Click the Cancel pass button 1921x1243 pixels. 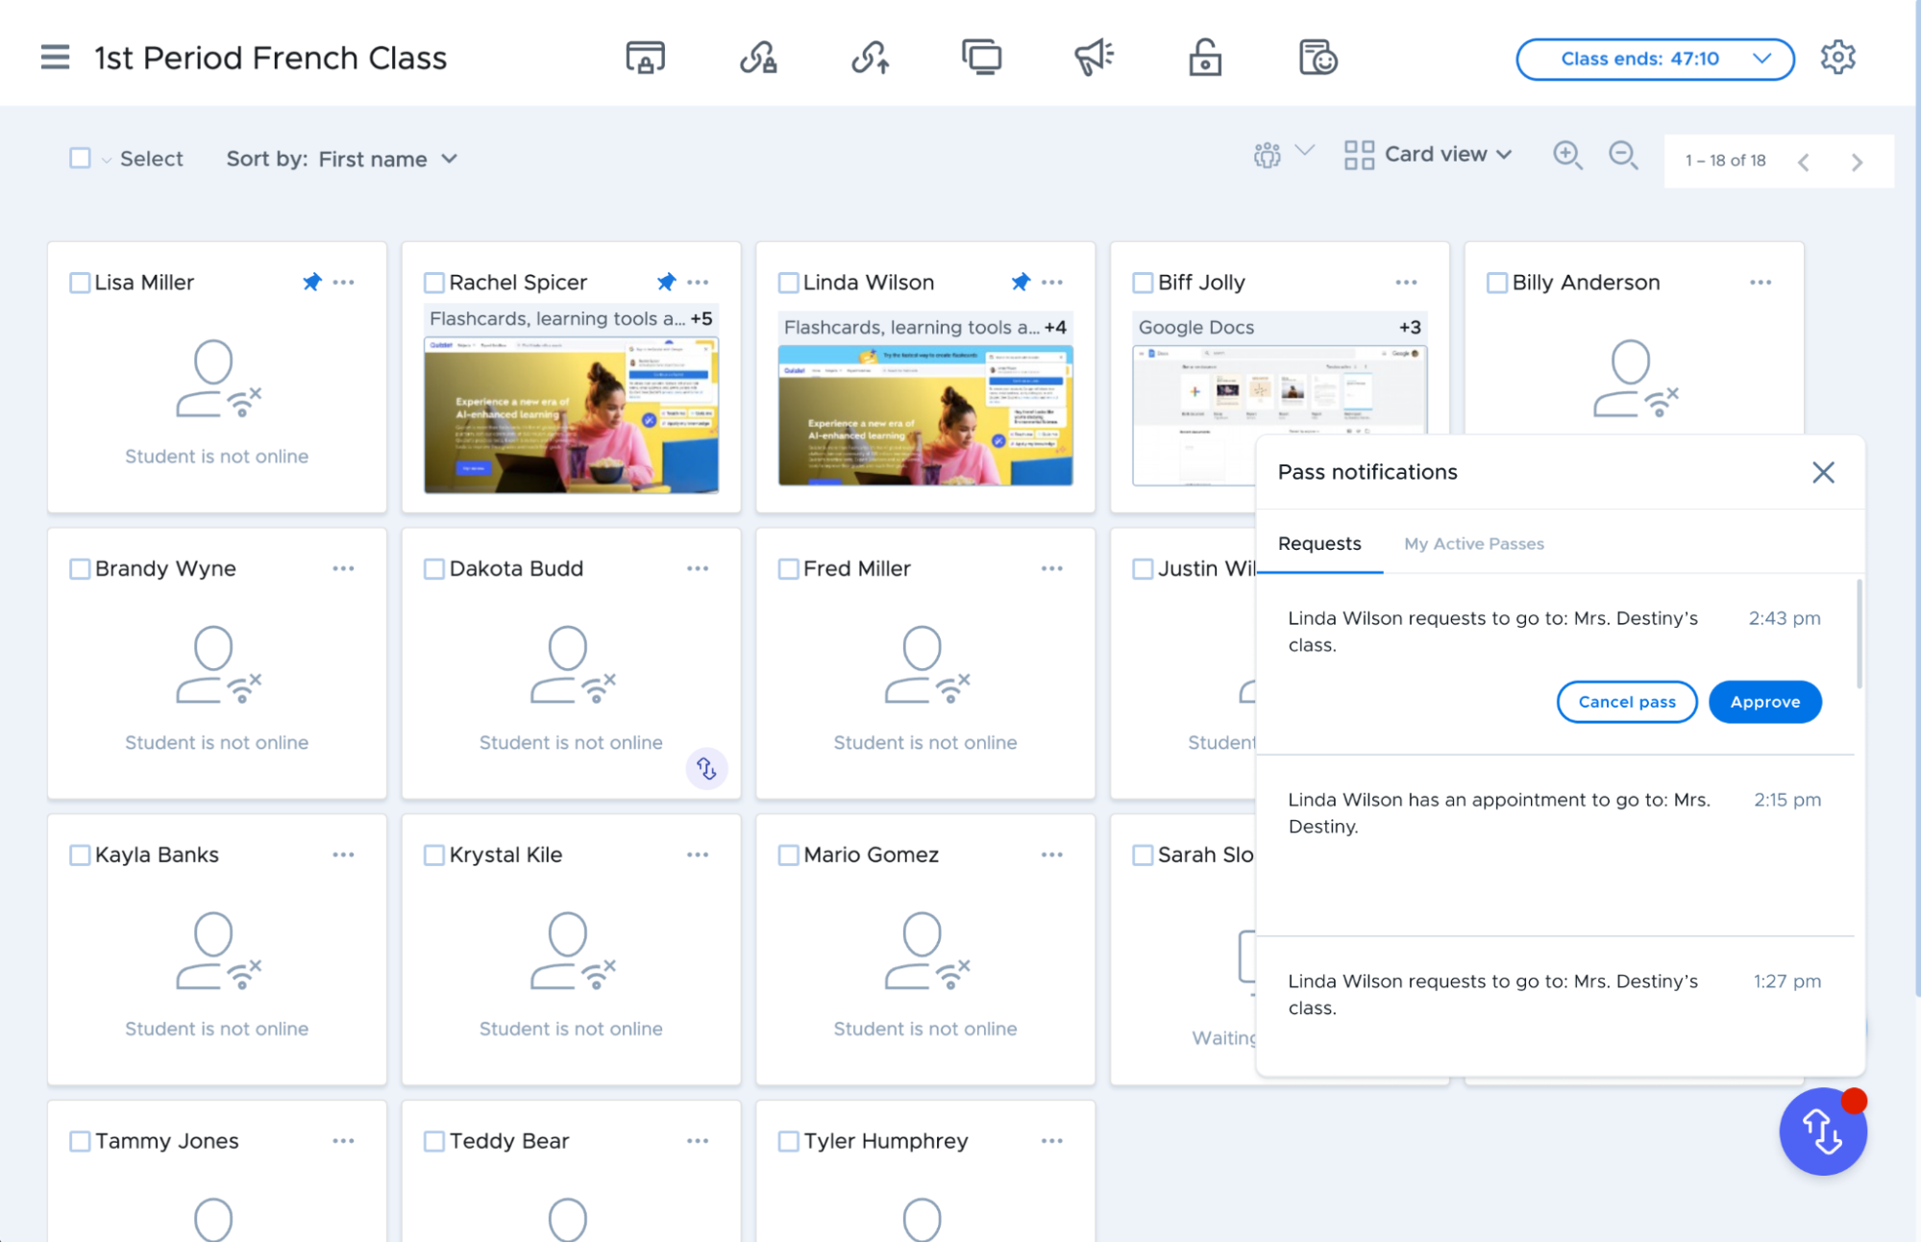(1627, 702)
